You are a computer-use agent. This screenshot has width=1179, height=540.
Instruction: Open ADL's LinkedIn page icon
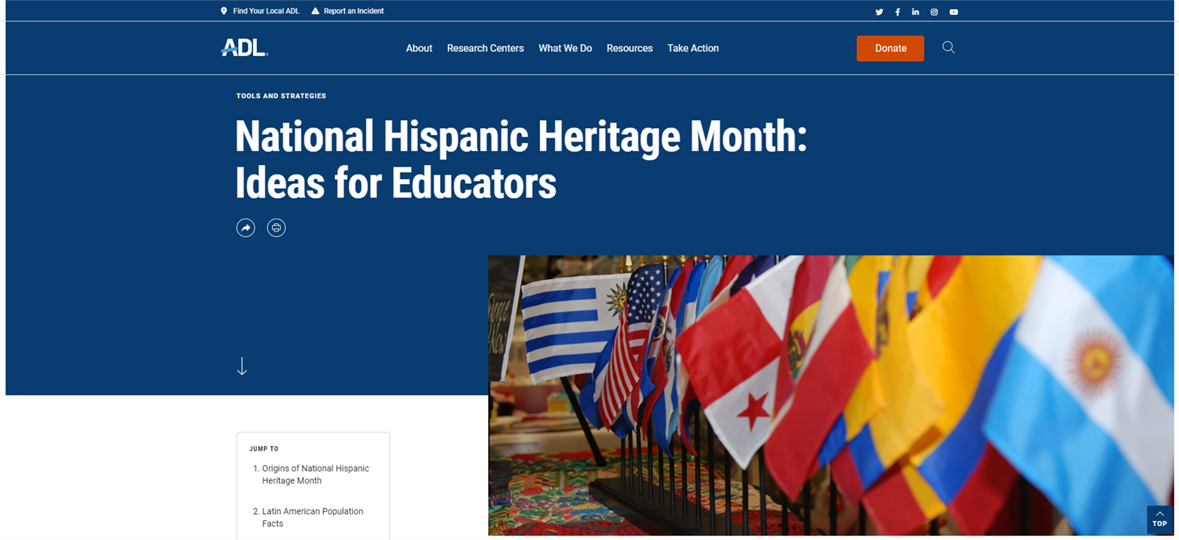[916, 12]
